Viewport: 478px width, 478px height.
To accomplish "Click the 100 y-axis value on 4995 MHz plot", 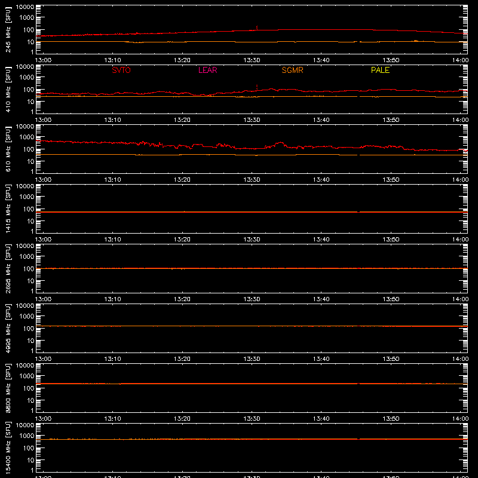I will tap(29, 329).
